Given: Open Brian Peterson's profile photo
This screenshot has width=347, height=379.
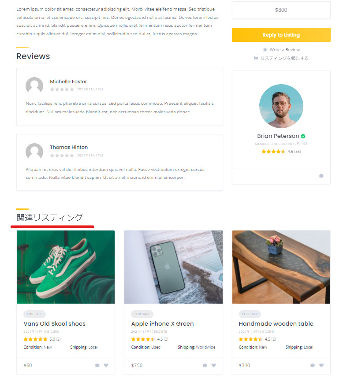Looking at the screenshot, I should [281, 106].
